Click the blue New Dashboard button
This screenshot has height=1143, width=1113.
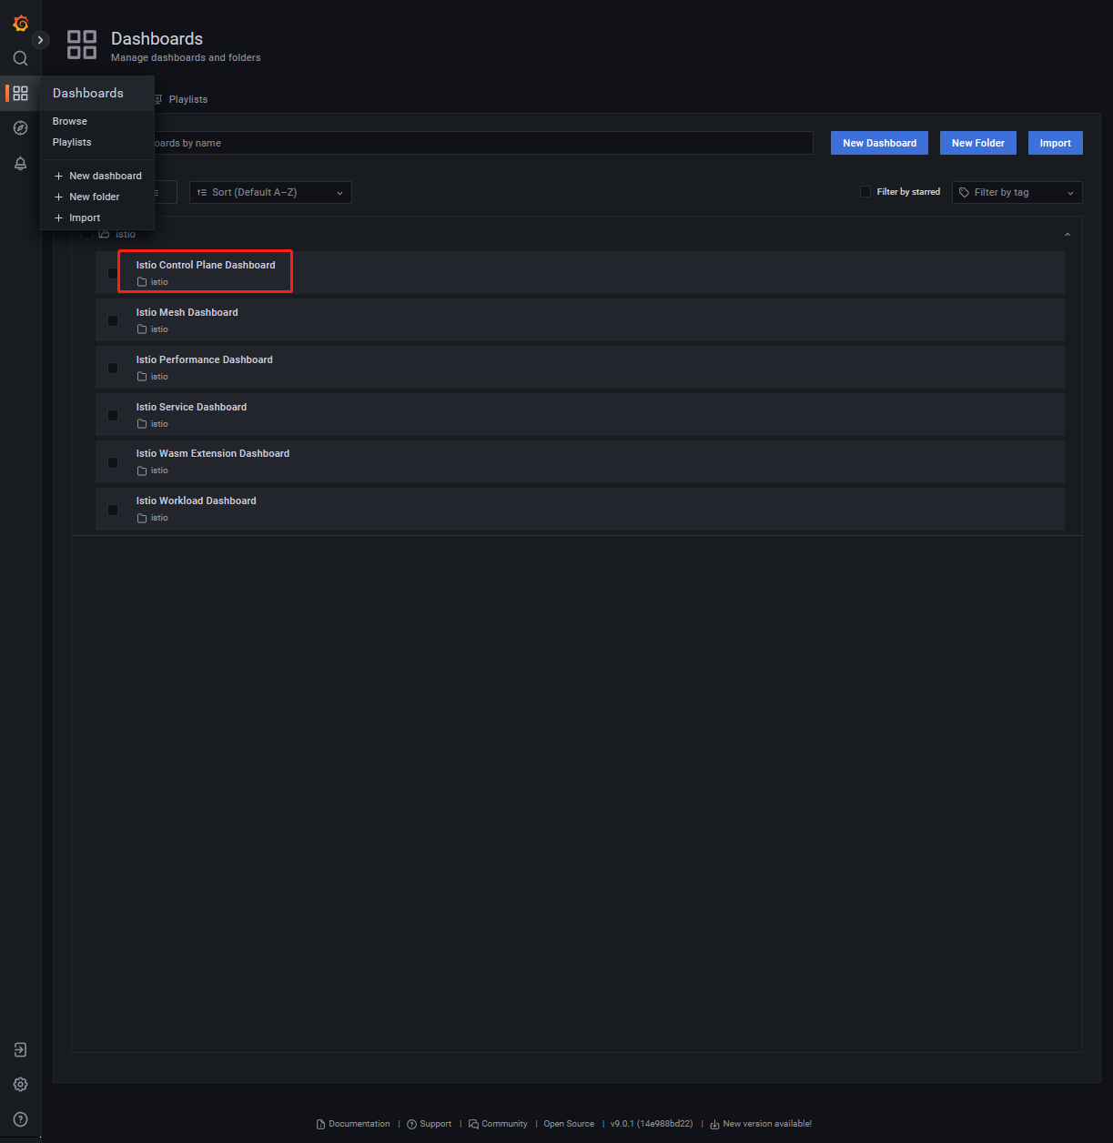pyautogui.click(x=879, y=143)
